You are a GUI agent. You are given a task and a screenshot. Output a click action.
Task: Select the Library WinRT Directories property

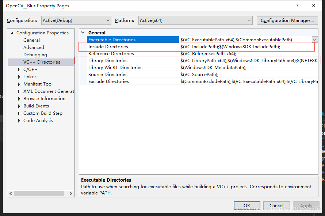click(115, 68)
